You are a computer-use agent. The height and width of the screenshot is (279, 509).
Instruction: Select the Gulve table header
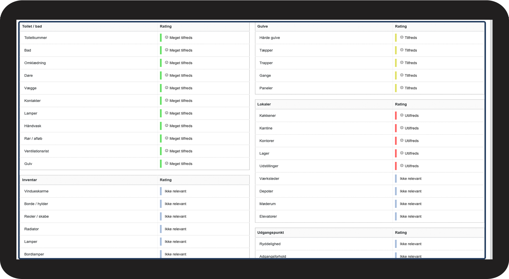pyautogui.click(x=262, y=26)
